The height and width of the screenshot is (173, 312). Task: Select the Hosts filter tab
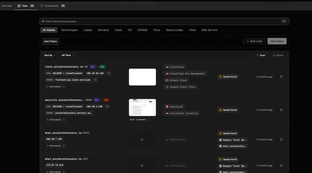point(118,30)
